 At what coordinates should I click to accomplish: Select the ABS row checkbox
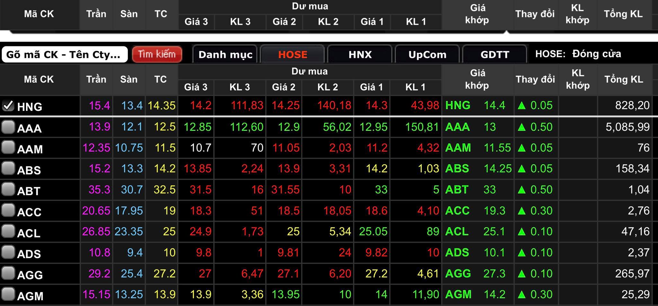(x=8, y=168)
